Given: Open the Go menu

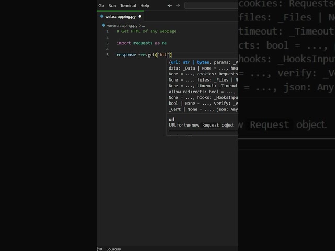Looking at the screenshot, I should click(x=101, y=6).
